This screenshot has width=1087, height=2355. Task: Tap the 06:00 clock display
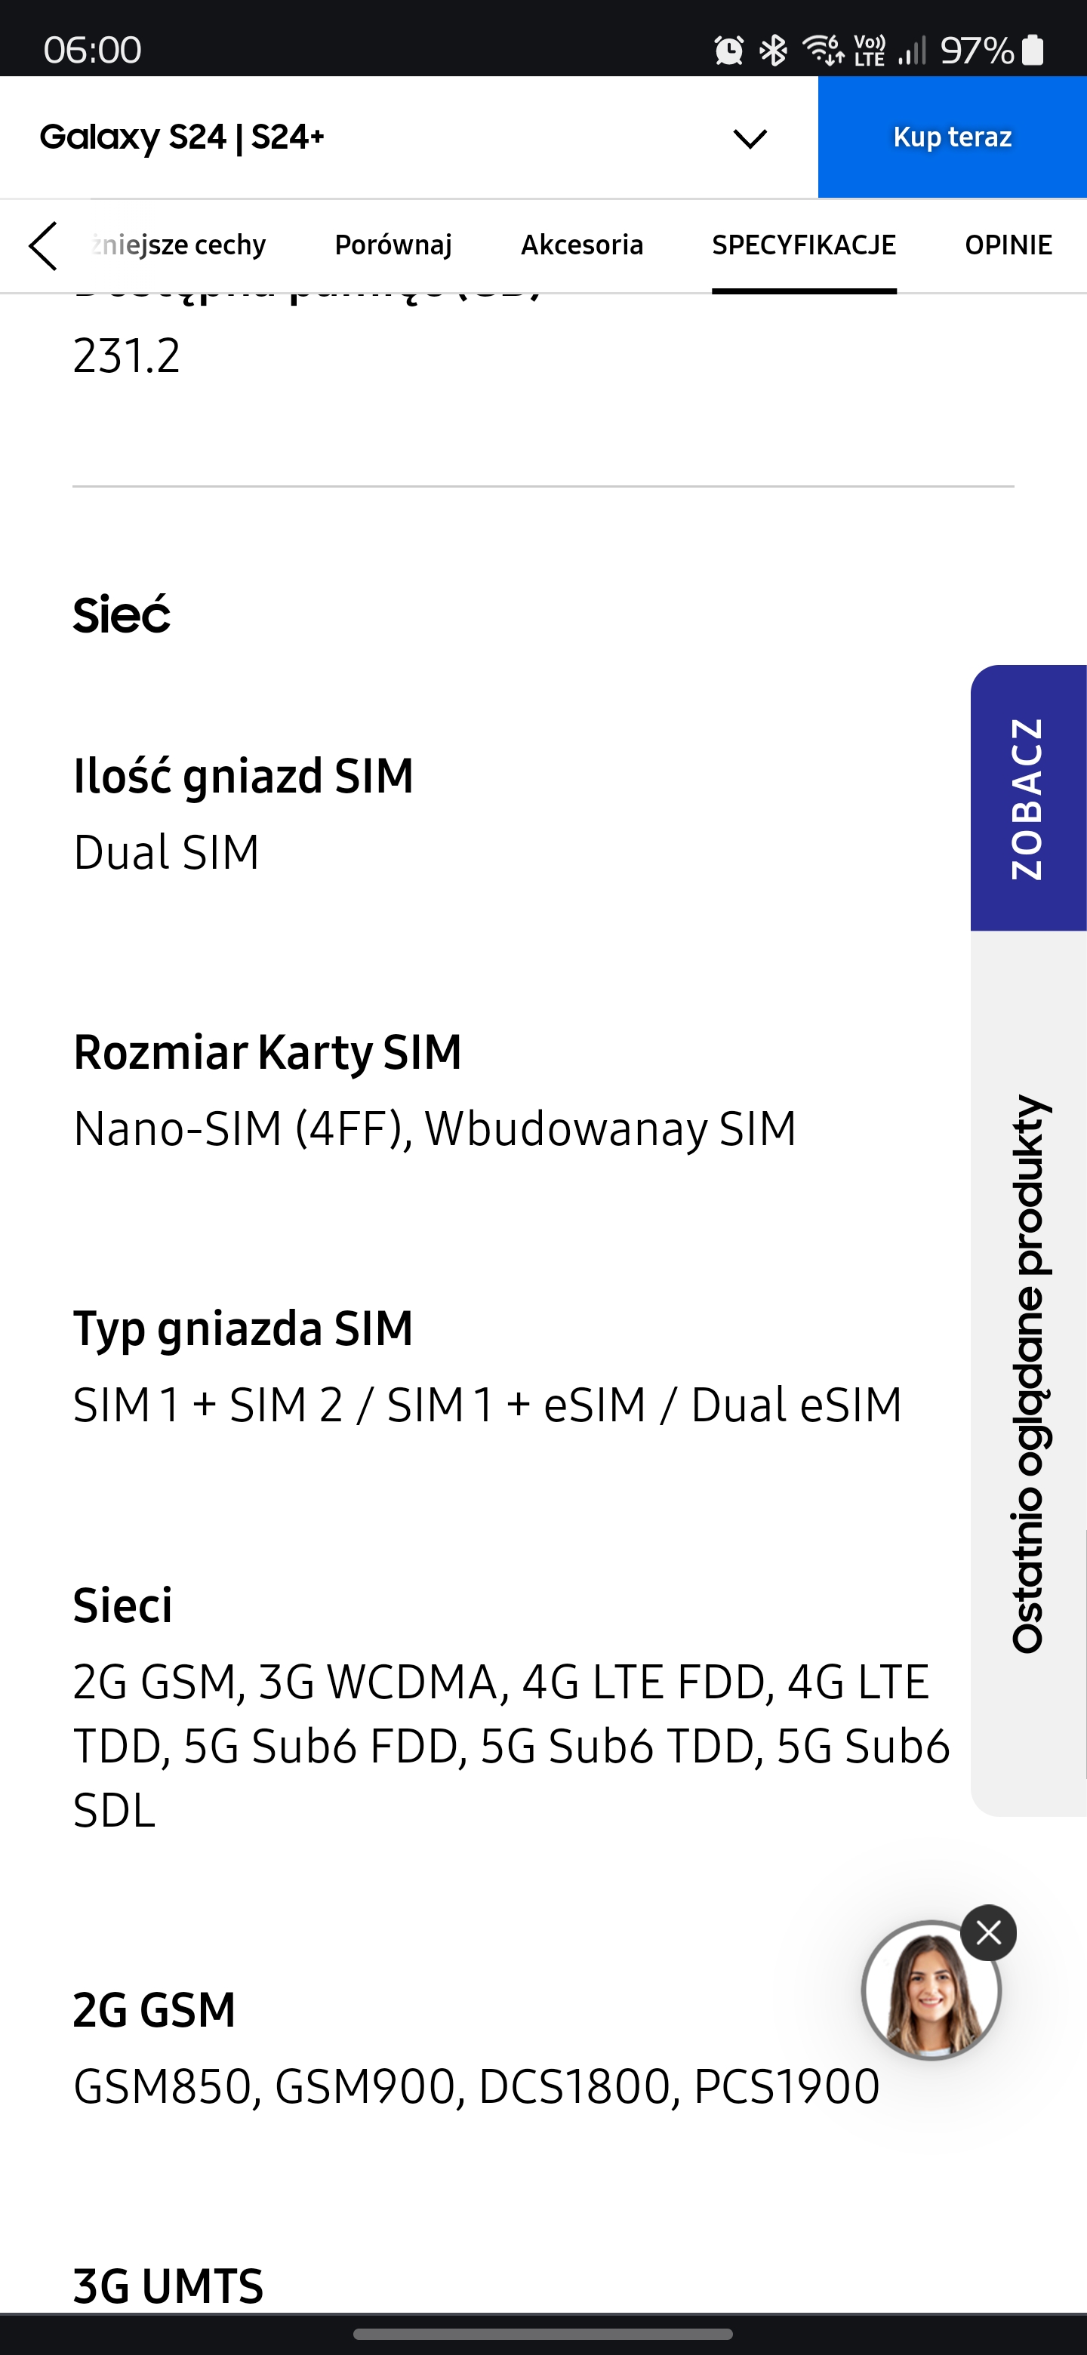coord(92,51)
